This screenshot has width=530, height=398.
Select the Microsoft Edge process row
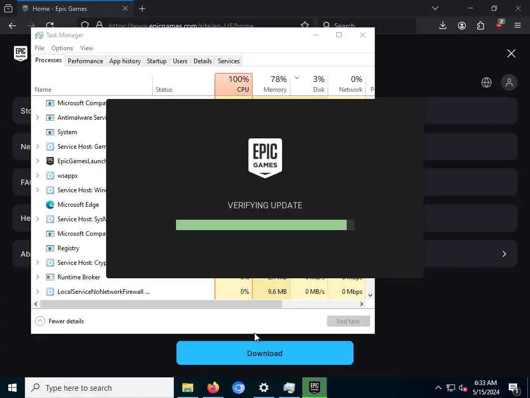click(69, 205)
